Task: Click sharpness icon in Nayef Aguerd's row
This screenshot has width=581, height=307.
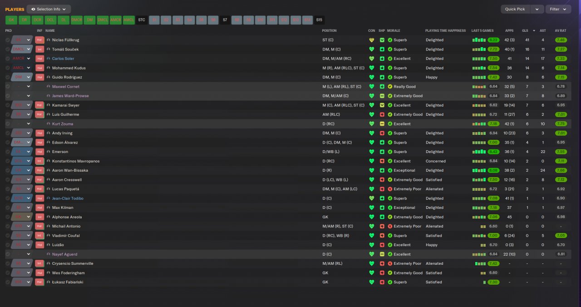Action: (x=382, y=254)
